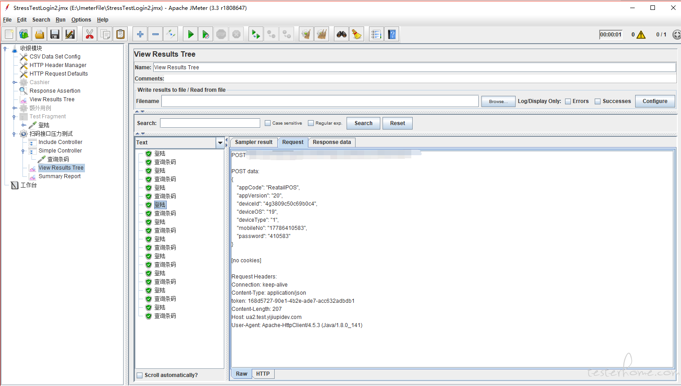Enable Regular exp. checkbox

pos(311,123)
